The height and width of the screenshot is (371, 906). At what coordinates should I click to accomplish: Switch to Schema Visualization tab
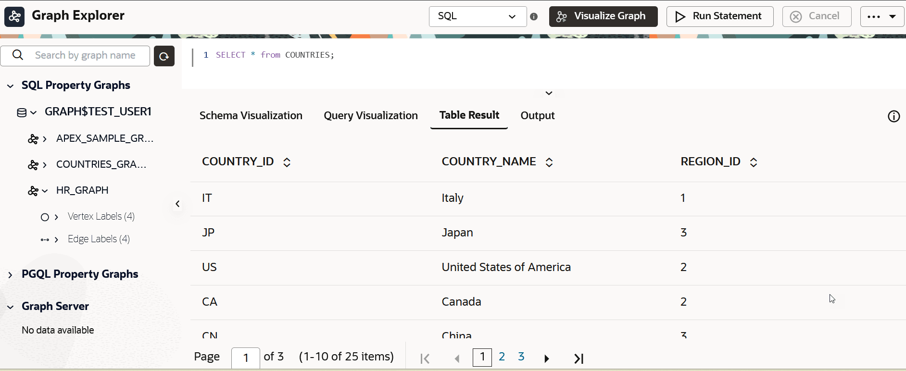click(251, 115)
